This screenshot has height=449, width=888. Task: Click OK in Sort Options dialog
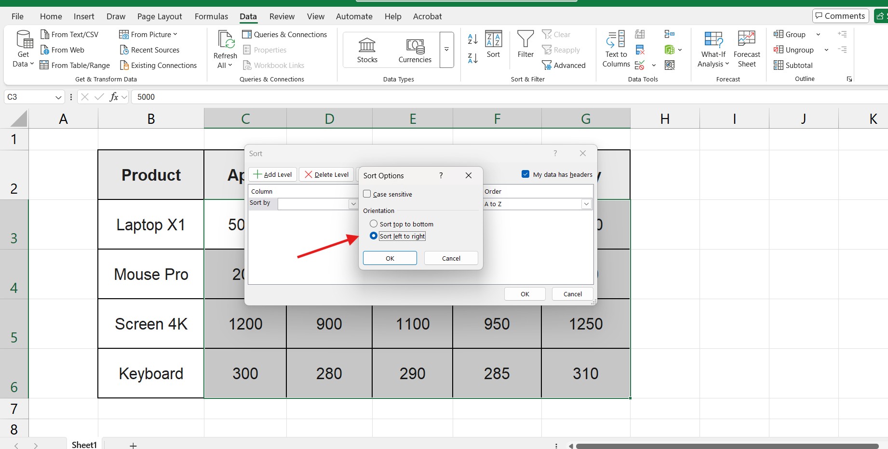pyautogui.click(x=390, y=258)
